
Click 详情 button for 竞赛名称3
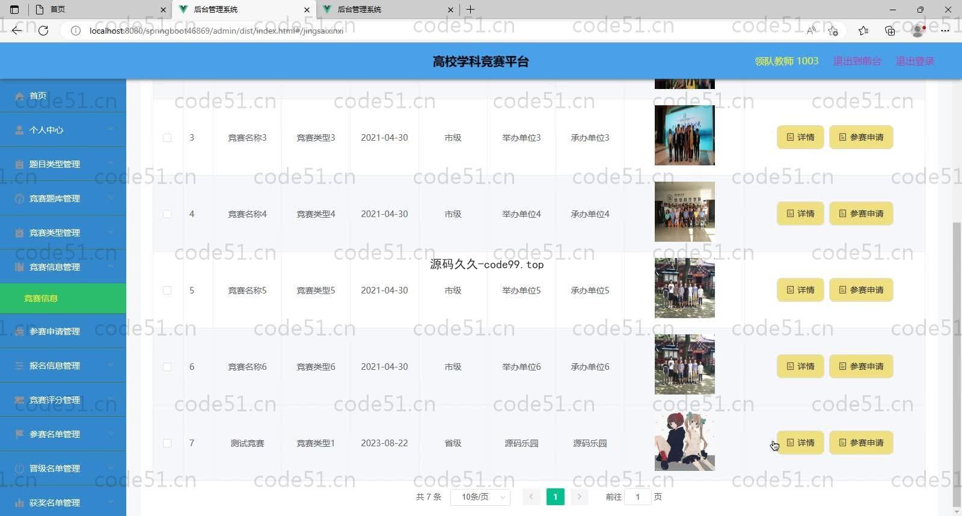click(800, 137)
